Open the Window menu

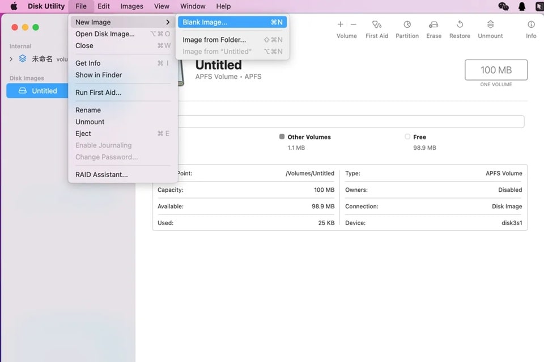tap(192, 6)
